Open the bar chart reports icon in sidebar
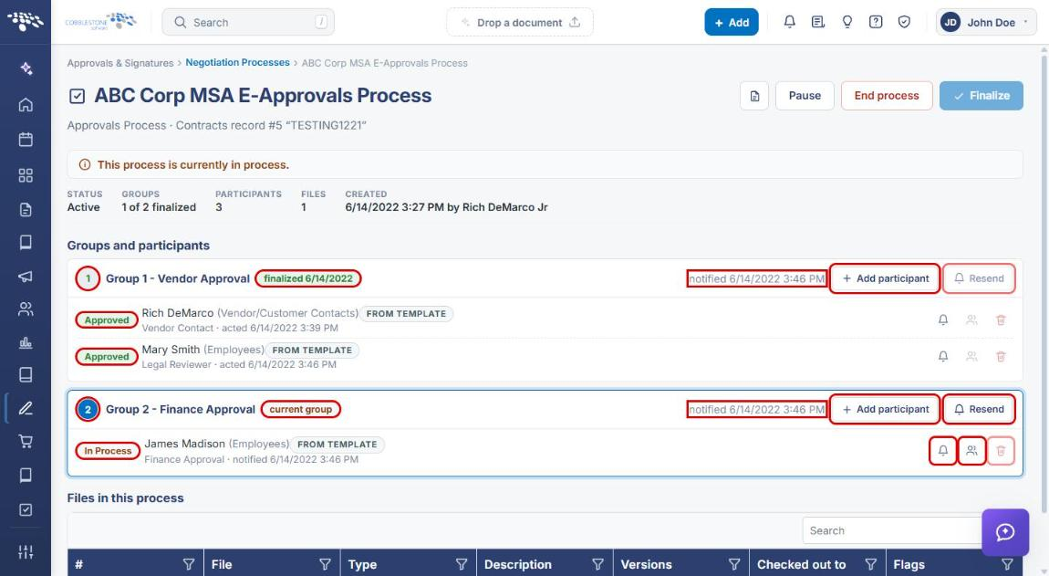Image resolution: width=1049 pixels, height=576 pixels. point(26,343)
